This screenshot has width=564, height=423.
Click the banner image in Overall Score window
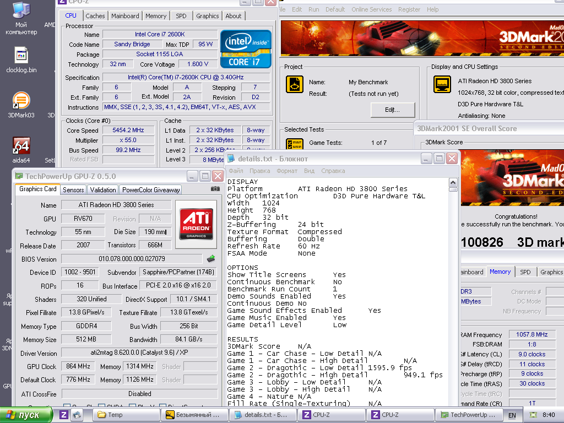[x=512, y=177]
